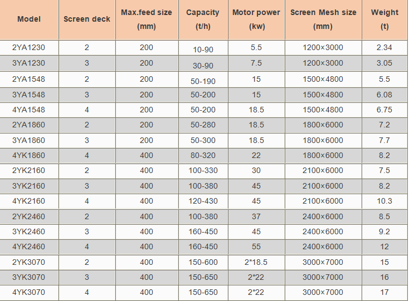The width and height of the screenshot is (409, 301).
Task: Select capacity value 120-430
Action: coord(203,201)
